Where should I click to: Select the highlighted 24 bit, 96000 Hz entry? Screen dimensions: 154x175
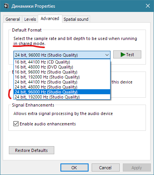pos(62,92)
